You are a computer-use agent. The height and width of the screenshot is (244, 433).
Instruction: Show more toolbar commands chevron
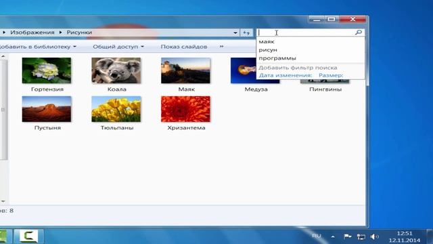(221, 47)
